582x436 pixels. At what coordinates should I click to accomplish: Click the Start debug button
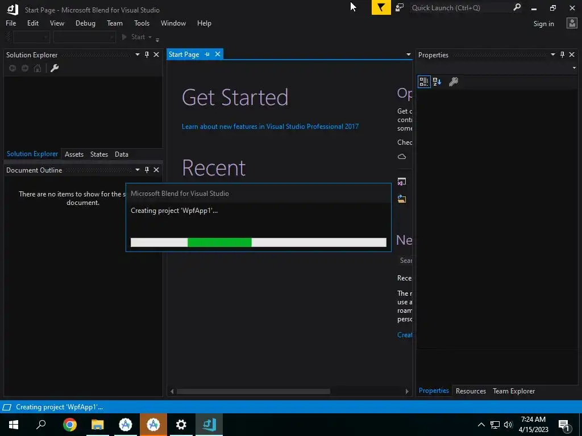click(133, 37)
